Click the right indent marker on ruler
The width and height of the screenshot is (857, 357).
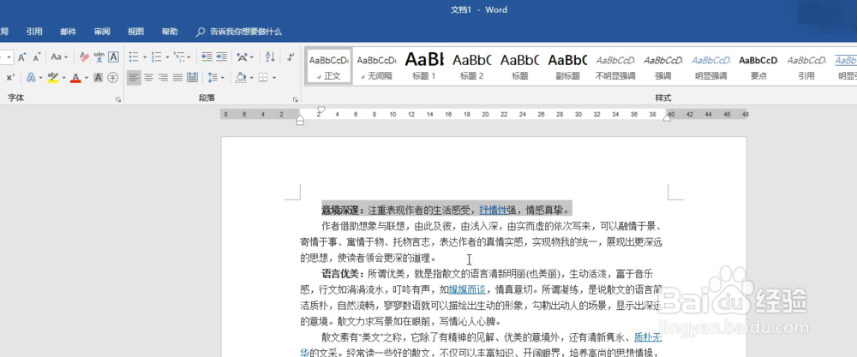[667, 118]
